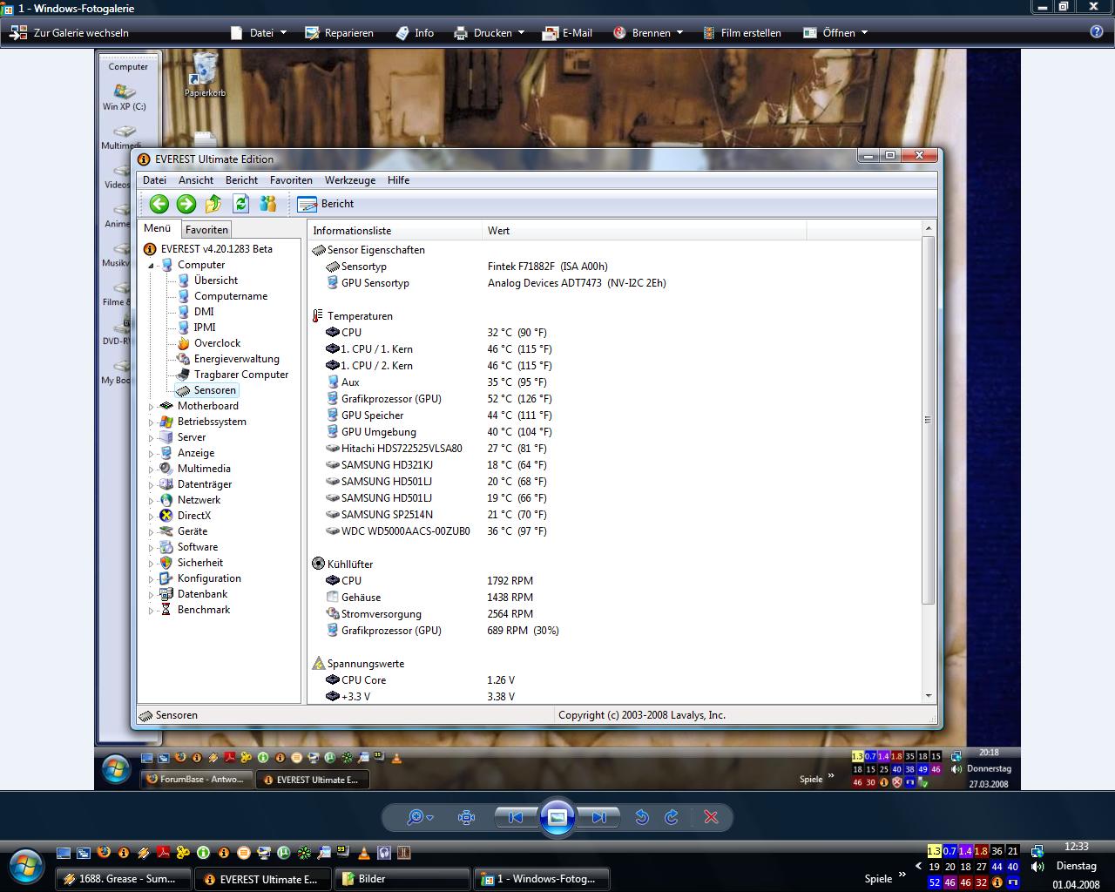1115x892 pixels.
Task: Open the Drucken dropdown menu
Action: (489, 33)
